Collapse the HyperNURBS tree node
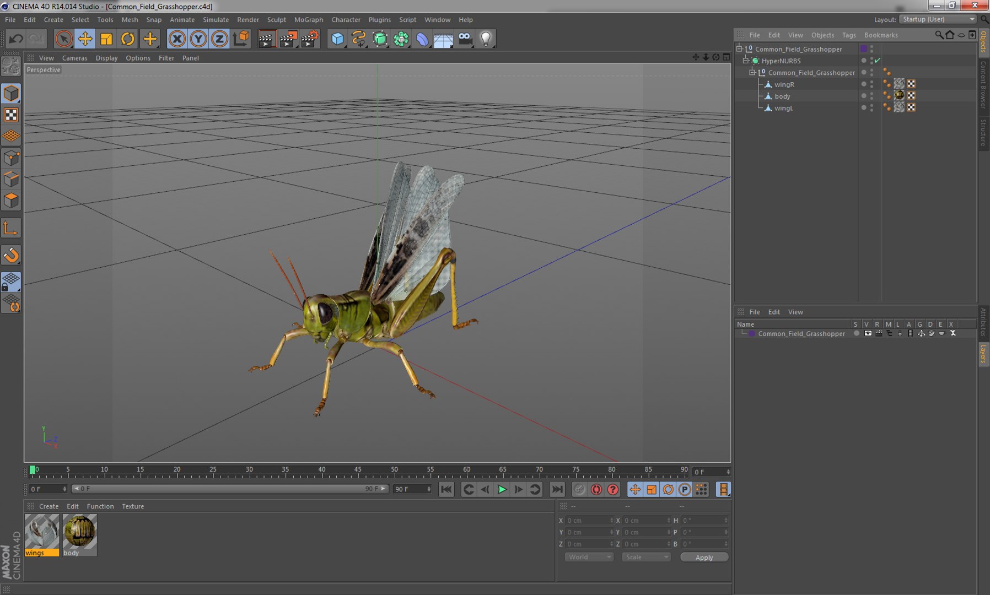Screen dimensions: 990x595 [x=745, y=61]
